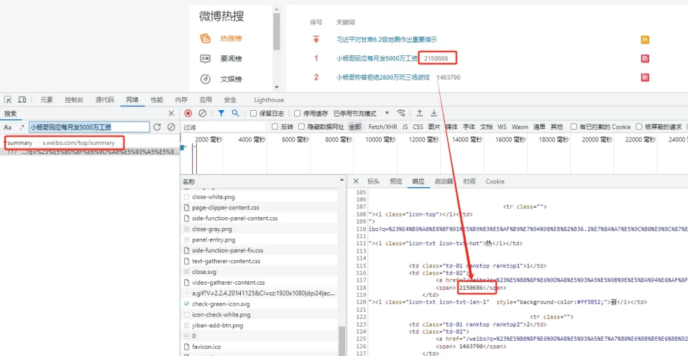Open link 习近平对甘肃6.2级地震作出重要指示
Image resolution: width=688 pixels, height=356 pixels.
[x=387, y=39]
